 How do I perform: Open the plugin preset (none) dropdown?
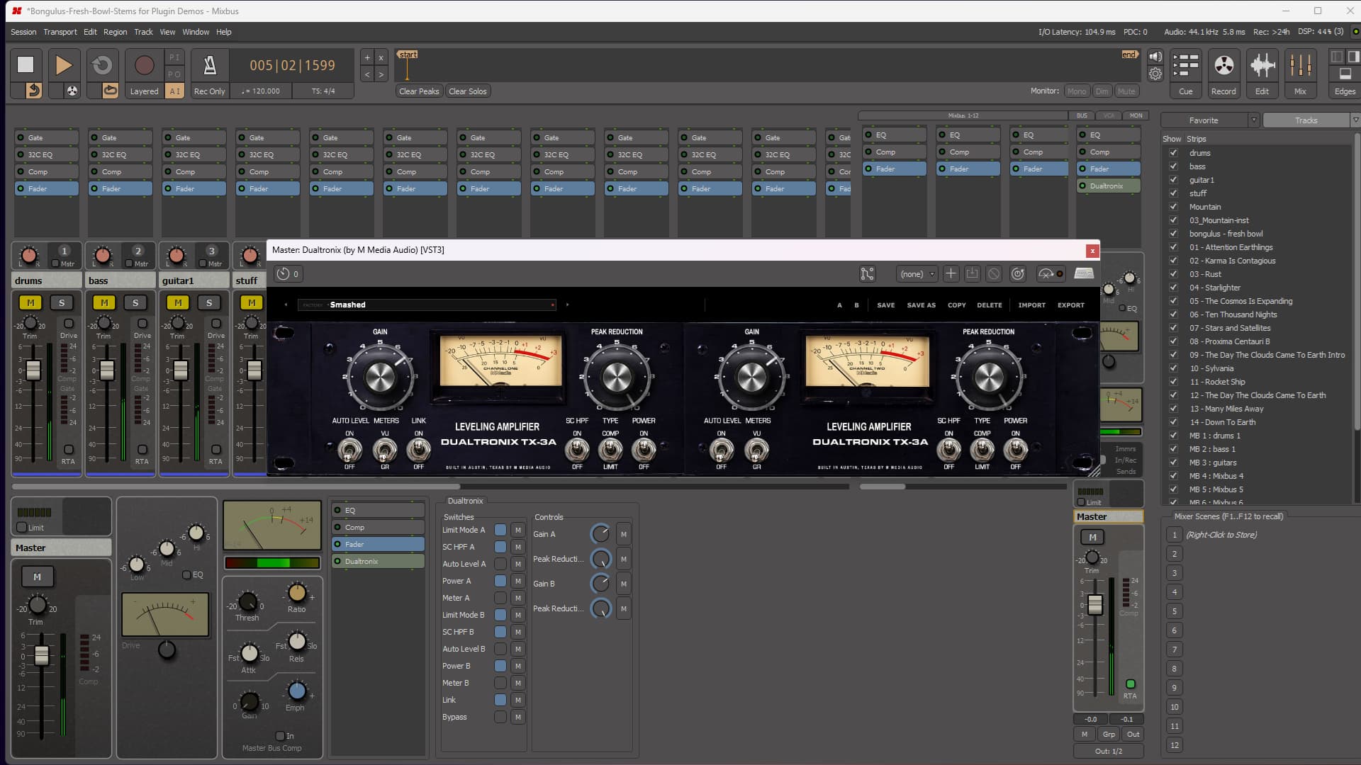[917, 274]
